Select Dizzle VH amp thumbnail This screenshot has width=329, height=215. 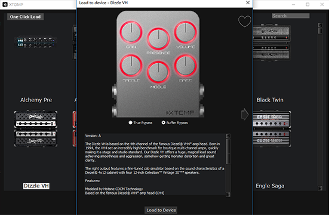[36, 129]
